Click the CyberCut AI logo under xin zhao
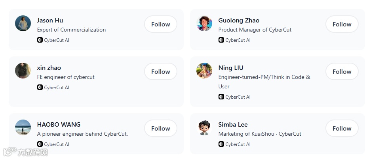The image size is (365, 159). 40,87
